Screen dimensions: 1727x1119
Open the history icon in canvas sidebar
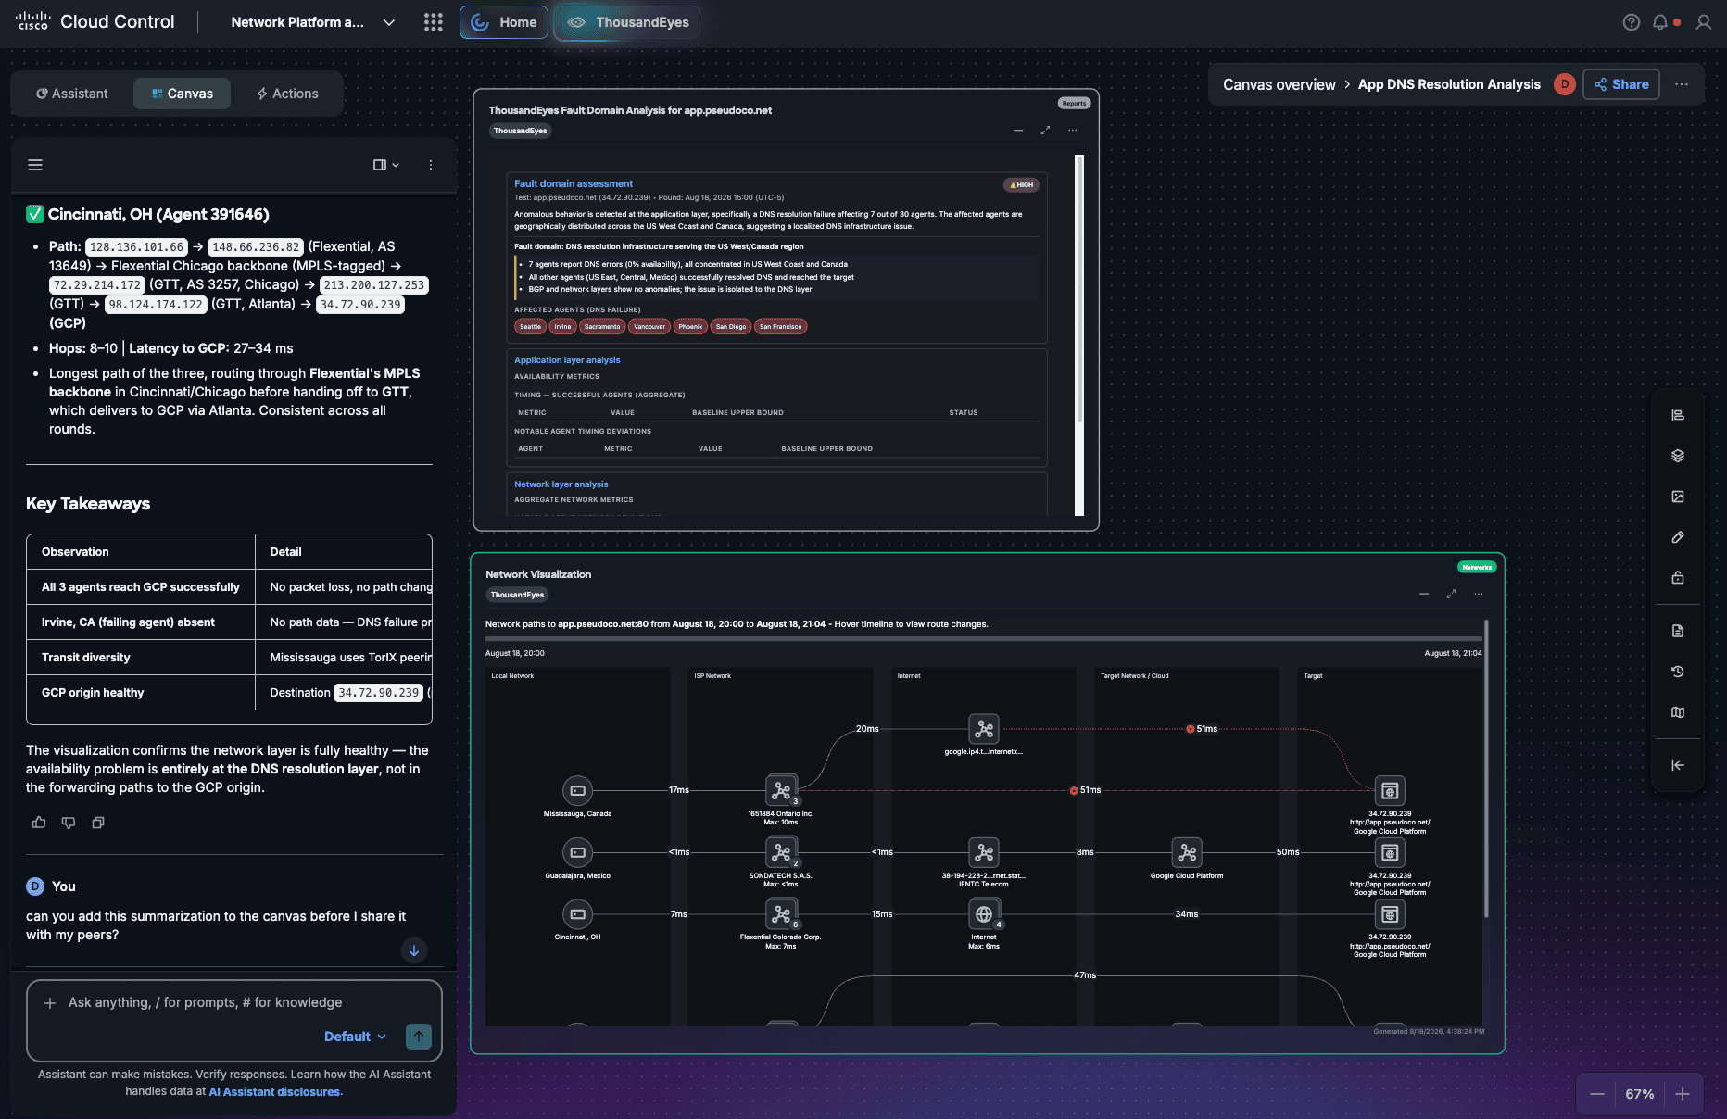[x=1678, y=672]
